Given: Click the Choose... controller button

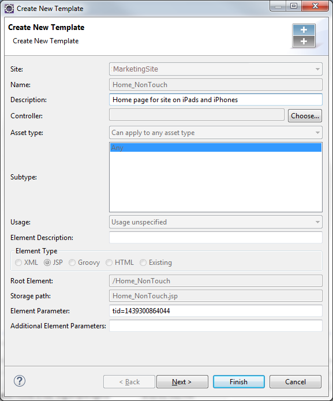Looking at the screenshot, I should pyautogui.click(x=305, y=116).
